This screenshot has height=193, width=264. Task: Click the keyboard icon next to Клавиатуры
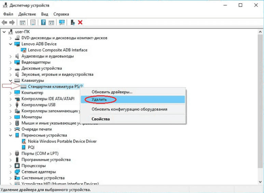[x=17, y=80]
